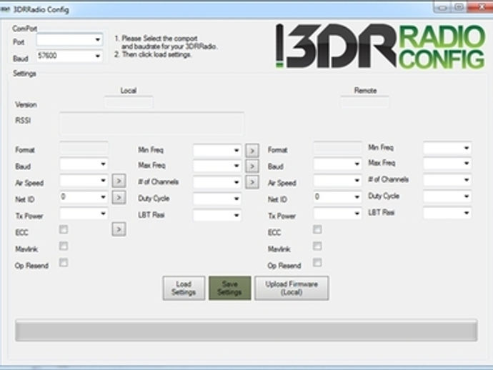Toggle the Local Mavlink checkbox
The image size is (493, 370).
pos(64,246)
